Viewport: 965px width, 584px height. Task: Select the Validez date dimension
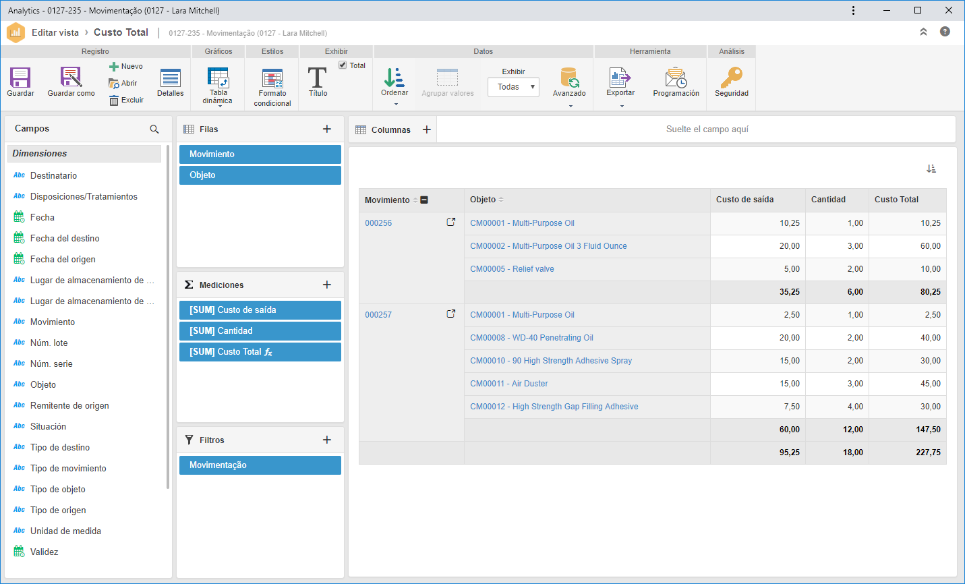click(x=44, y=552)
